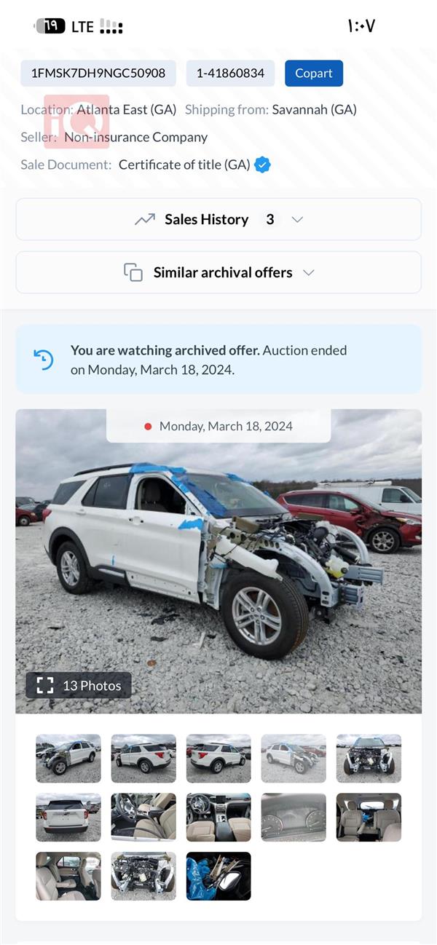Tap the LTE signal strength bars
Screen dimensions: 437x945
(111, 27)
